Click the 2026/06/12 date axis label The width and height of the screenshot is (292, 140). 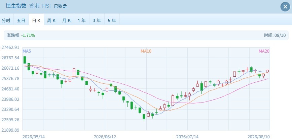pyautogui.click(x=105, y=137)
